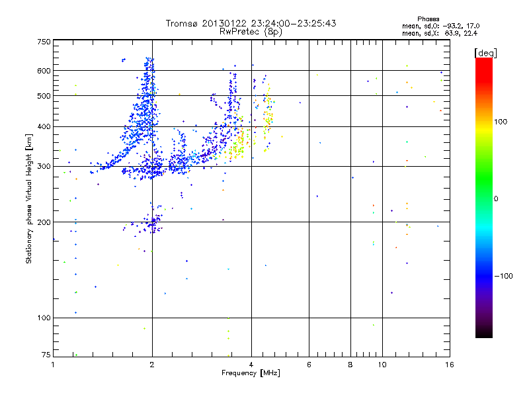
Task: Click the '500' label on the height axis
Action: [44, 96]
